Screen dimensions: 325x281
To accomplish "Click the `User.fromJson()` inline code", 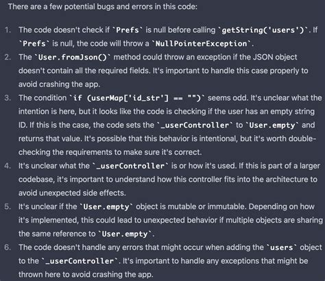I will click(73, 57).
